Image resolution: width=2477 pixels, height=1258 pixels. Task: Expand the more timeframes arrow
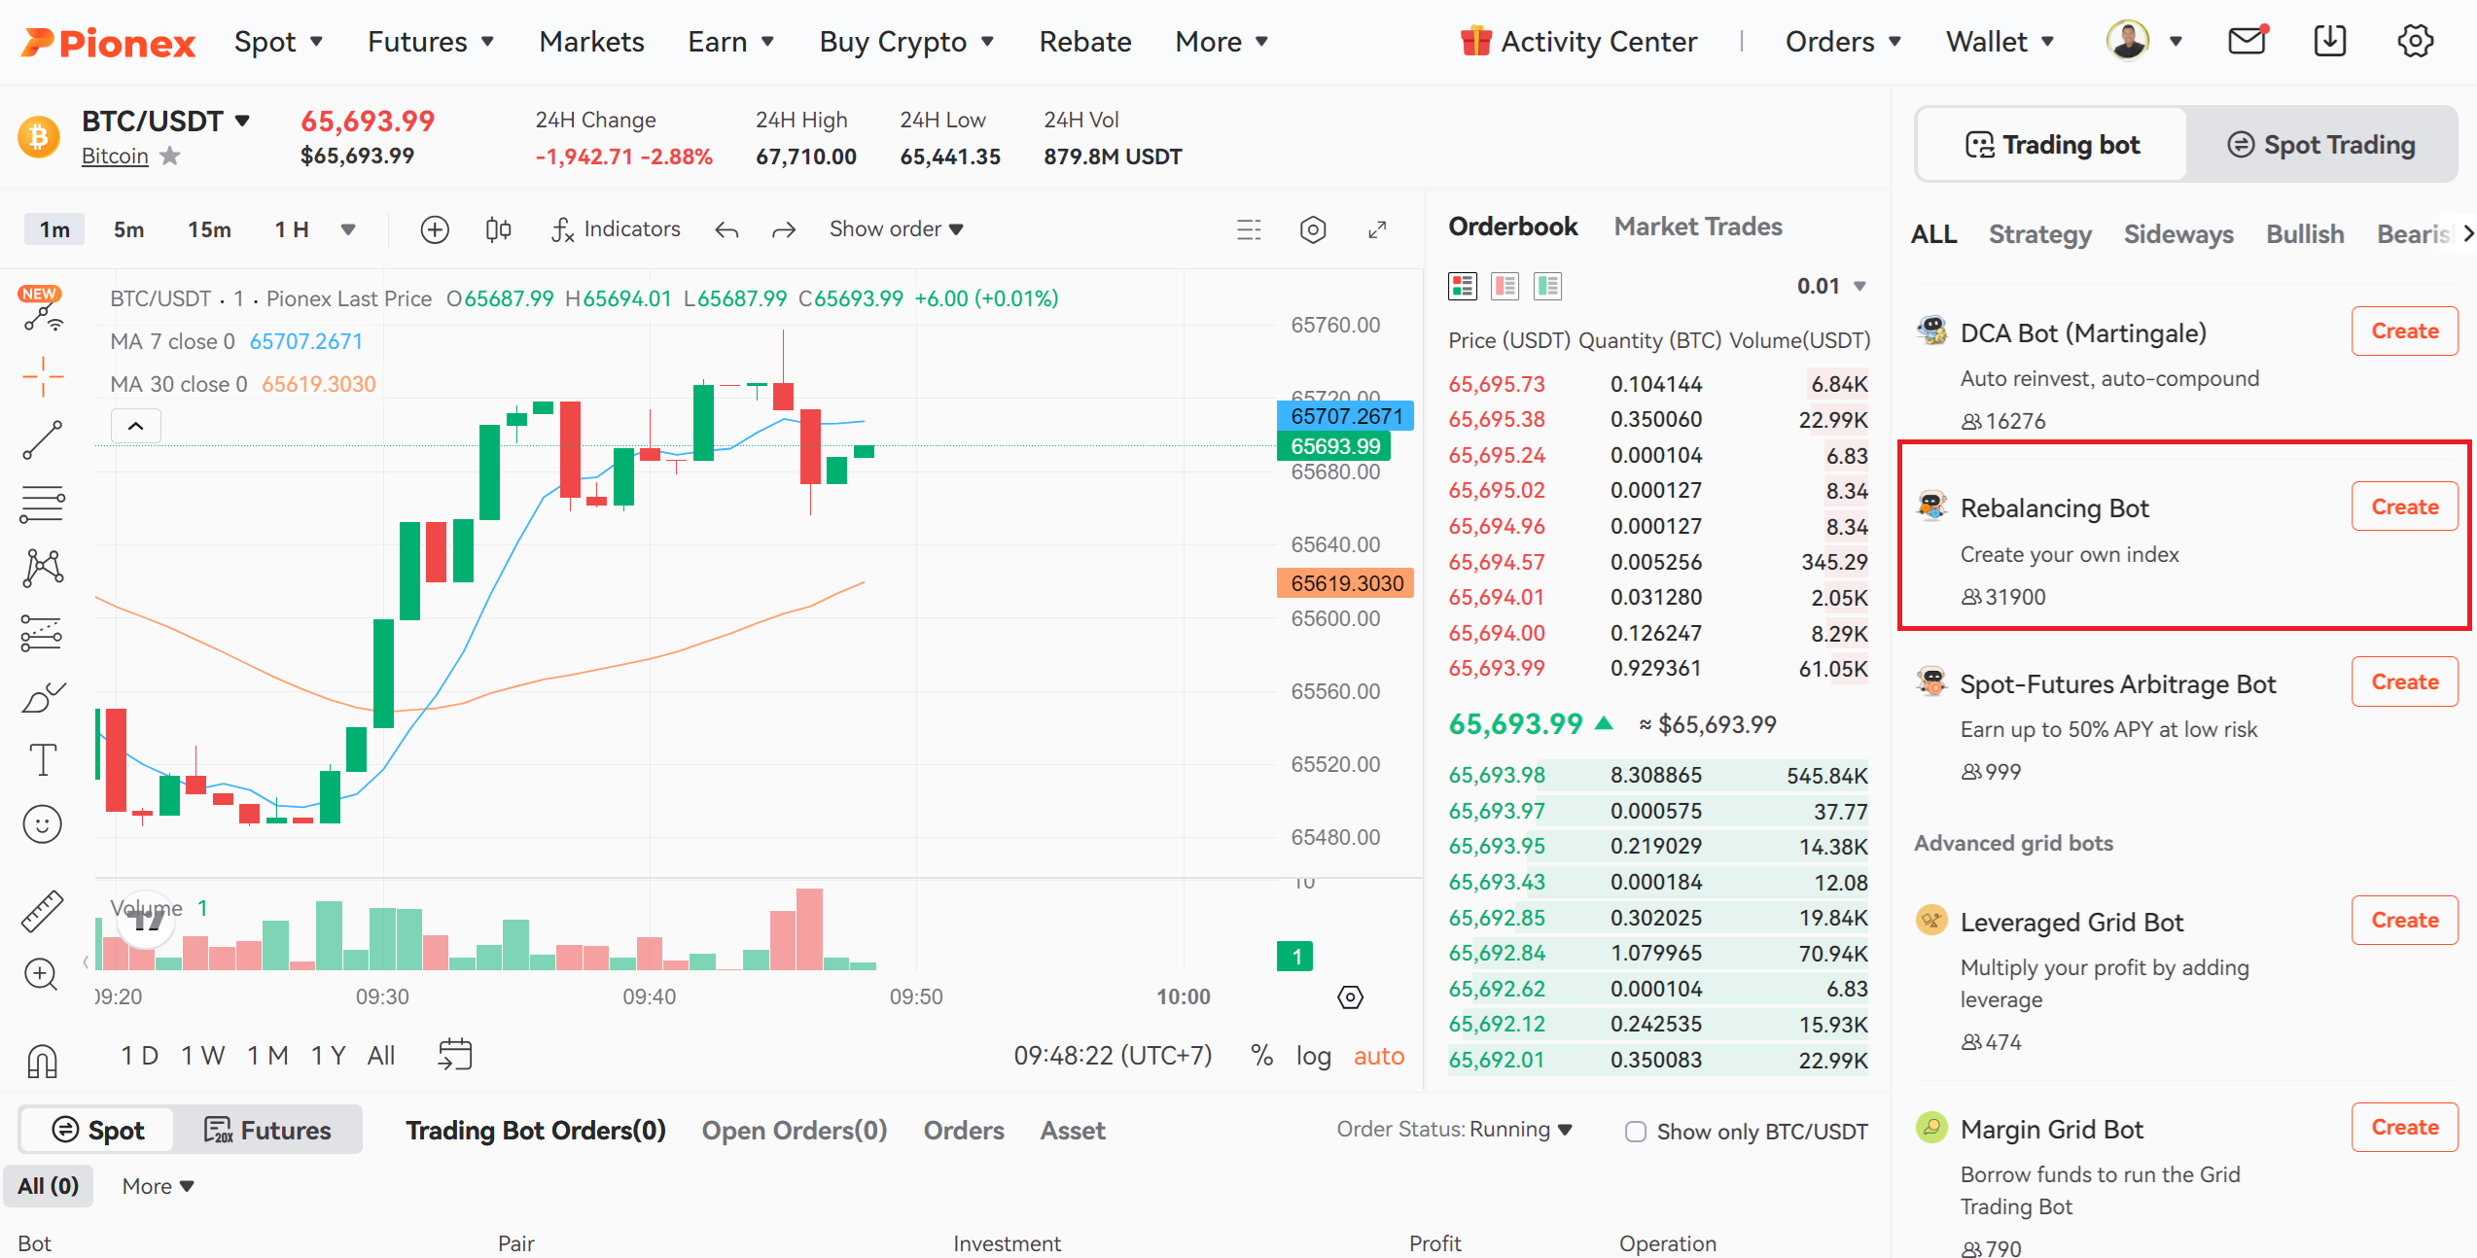(x=348, y=229)
